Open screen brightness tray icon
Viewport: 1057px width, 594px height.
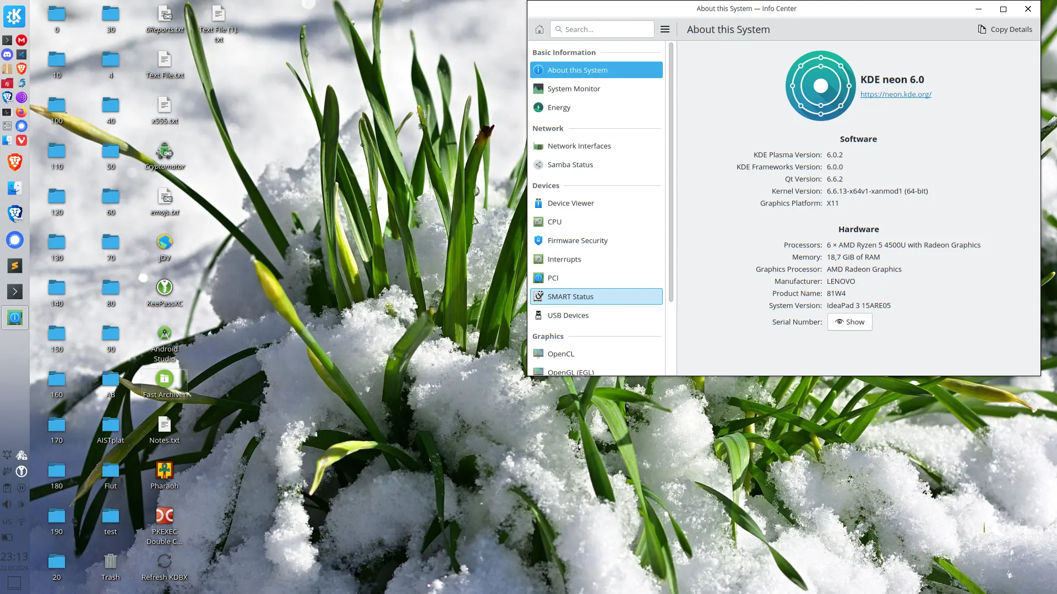pyautogui.click(x=21, y=504)
